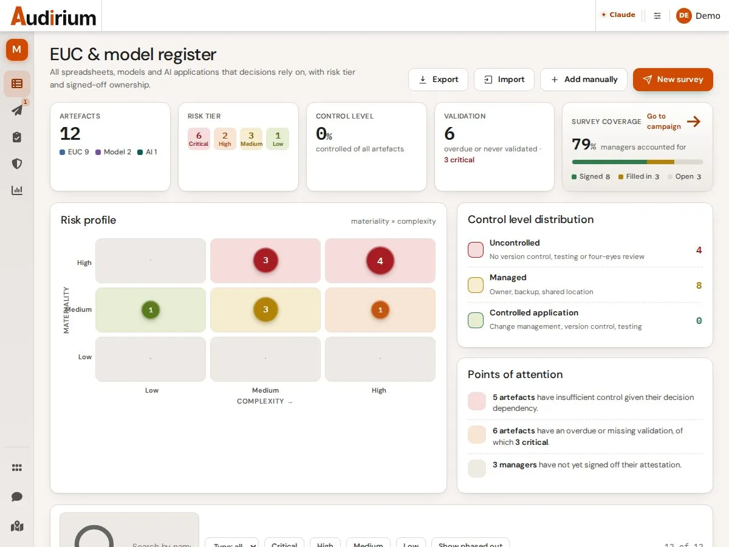
Task: Open the paper plane campaigns icon
Action: (17, 110)
